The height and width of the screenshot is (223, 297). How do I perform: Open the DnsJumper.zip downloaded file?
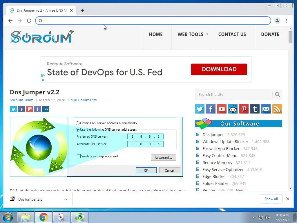30,199
